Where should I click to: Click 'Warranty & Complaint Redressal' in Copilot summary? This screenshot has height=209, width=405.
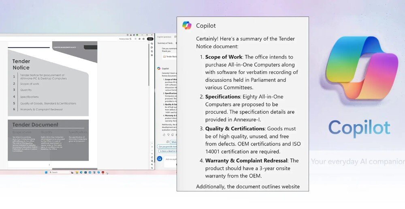[x=246, y=161]
